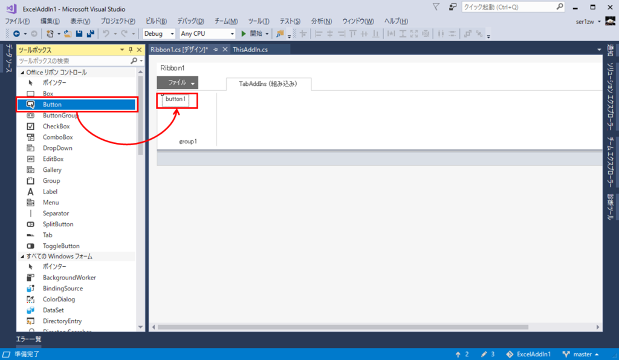Open the error list panel tab
Screen dimensions: 619x360
coord(28,339)
